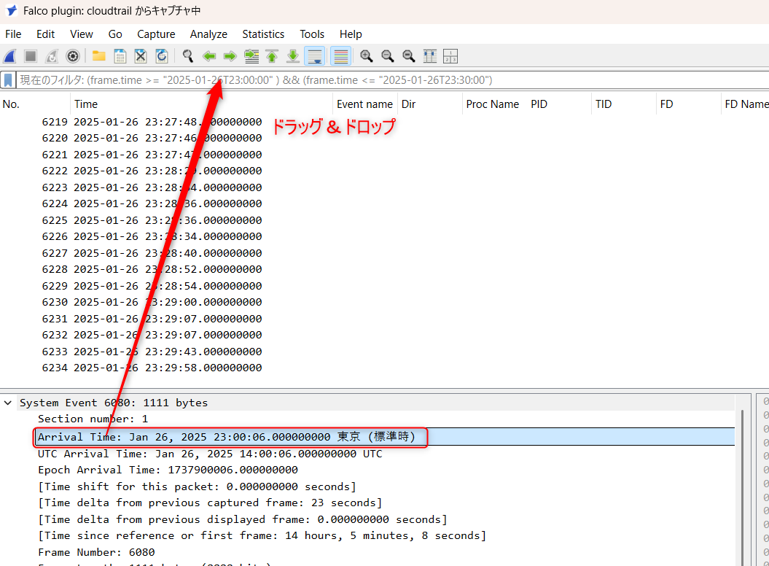Collapse the System Event 6080 tree node
Screen dimensions: 769x566
click(x=8, y=403)
